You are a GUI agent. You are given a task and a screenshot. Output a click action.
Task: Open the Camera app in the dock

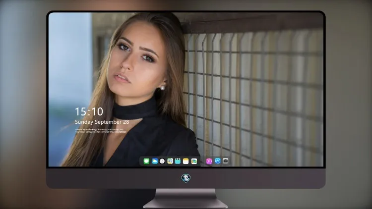pyautogui.click(x=225, y=161)
